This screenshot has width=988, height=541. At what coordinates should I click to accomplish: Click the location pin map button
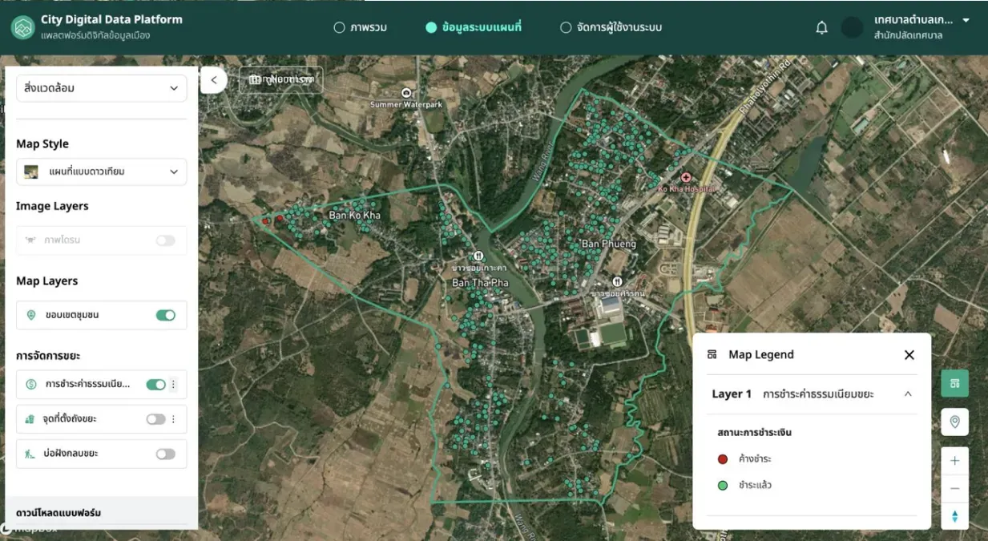pos(954,422)
